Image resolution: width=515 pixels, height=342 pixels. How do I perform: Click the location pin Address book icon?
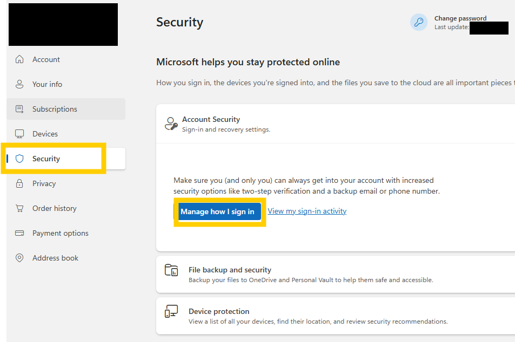pyautogui.click(x=20, y=258)
